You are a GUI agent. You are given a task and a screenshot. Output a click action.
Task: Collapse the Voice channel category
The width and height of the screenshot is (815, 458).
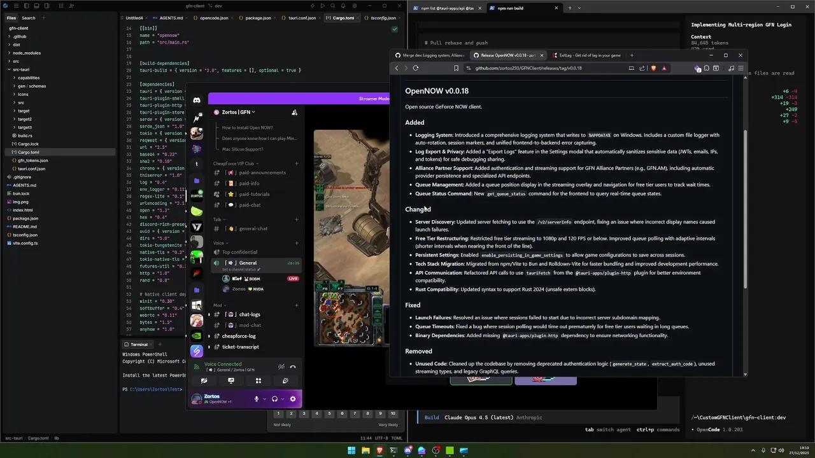(x=220, y=243)
